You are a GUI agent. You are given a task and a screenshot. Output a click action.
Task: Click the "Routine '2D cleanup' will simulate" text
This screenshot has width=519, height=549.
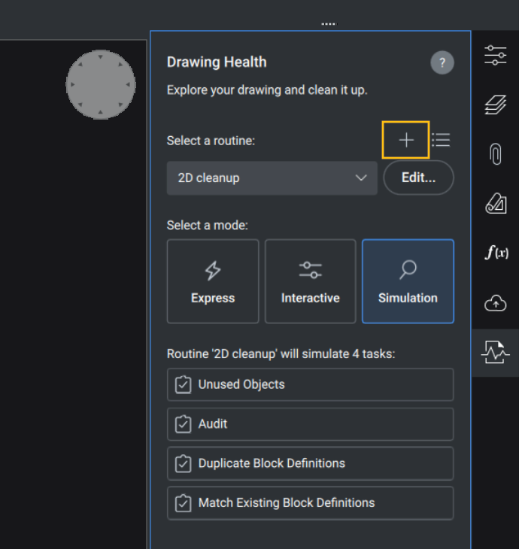click(x=281, y=354)
